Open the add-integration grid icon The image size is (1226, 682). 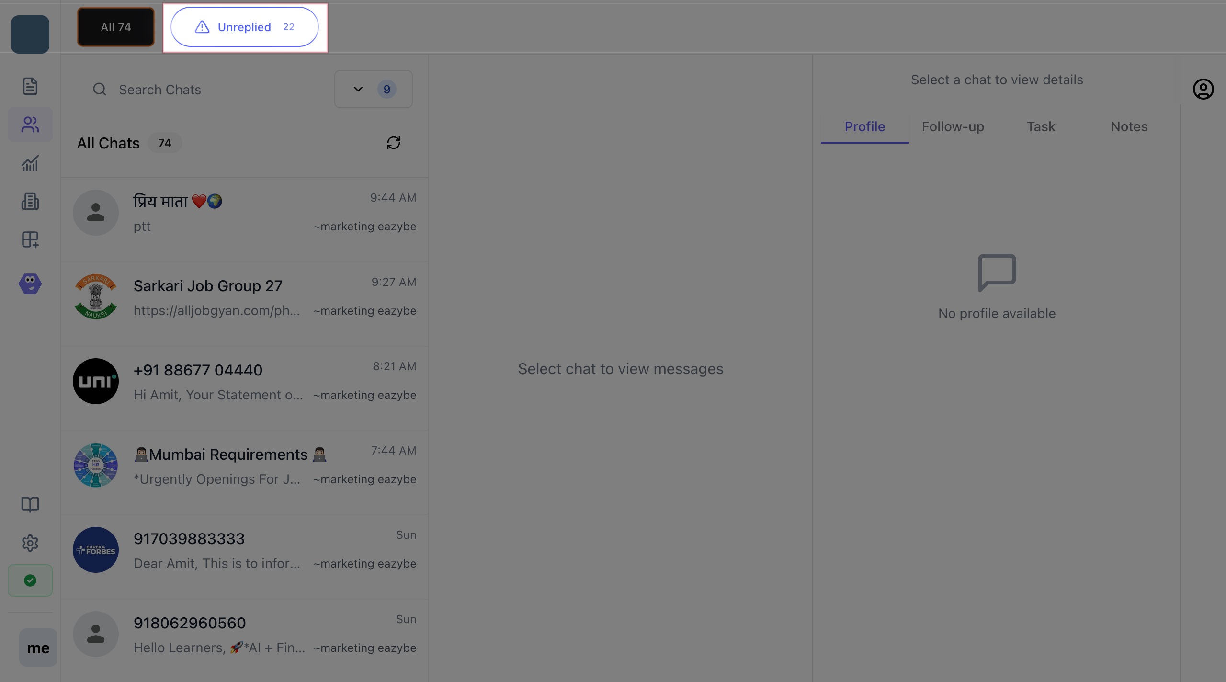tap(30, 240)
